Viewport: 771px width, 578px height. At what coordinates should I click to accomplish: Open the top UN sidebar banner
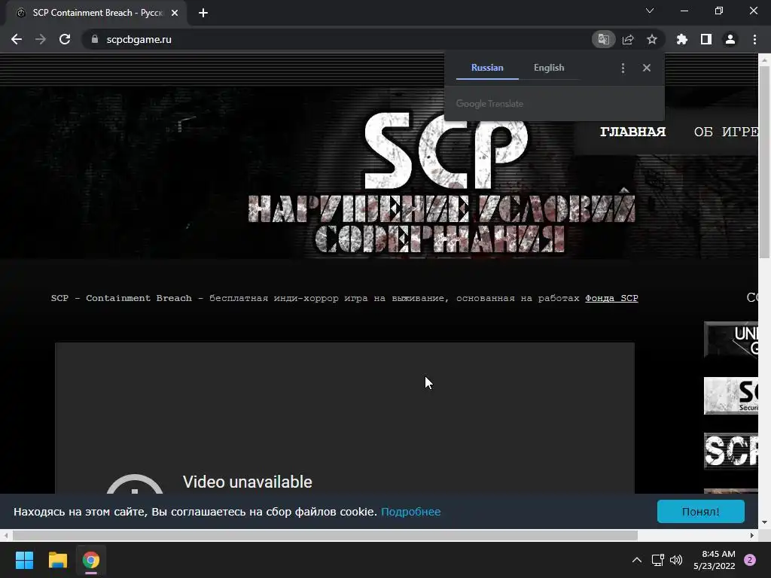(730, 339)
